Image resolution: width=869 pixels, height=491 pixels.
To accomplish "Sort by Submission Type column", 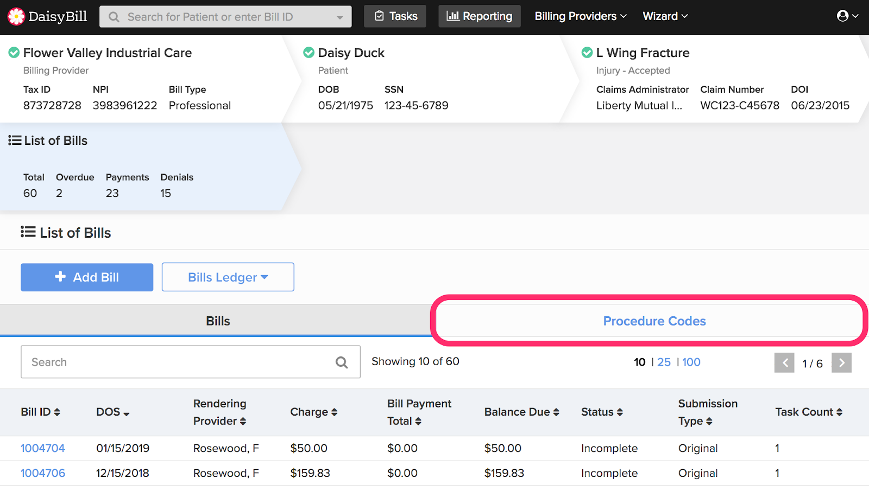I will pos(708,412).
